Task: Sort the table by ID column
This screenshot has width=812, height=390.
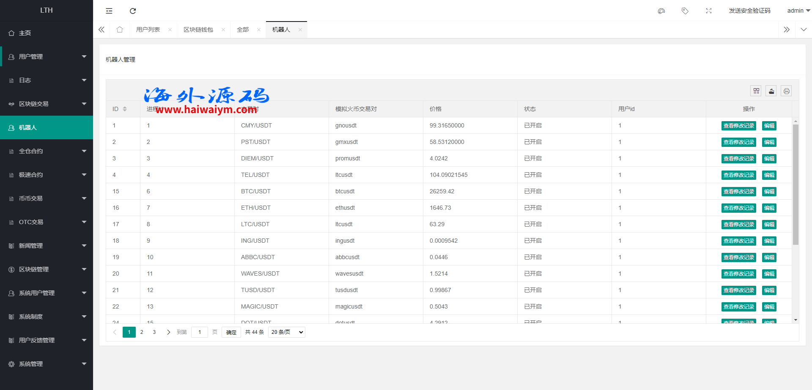Action: (125, 109)
